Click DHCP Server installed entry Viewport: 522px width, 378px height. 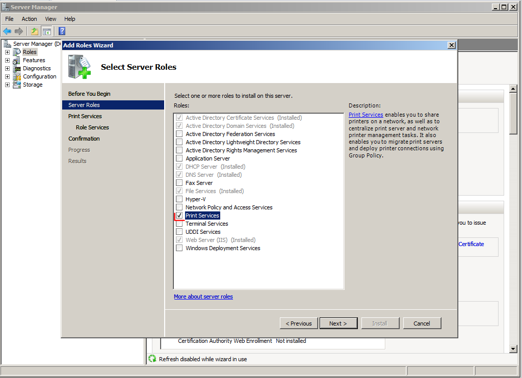[x=216, y=167]
